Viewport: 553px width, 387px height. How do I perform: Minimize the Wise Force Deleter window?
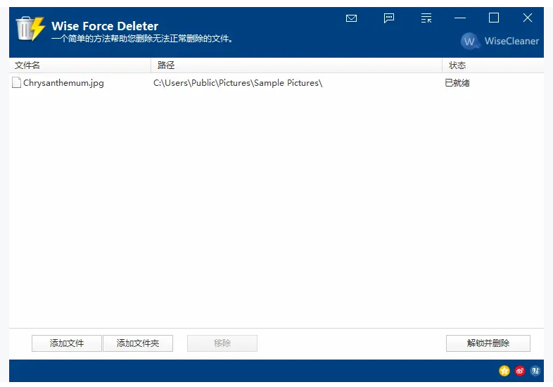pos(460,18)
